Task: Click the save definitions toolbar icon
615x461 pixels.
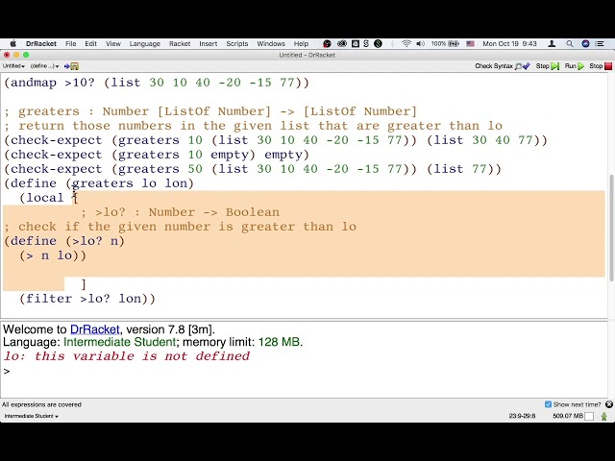Action: tap(71, 66)
